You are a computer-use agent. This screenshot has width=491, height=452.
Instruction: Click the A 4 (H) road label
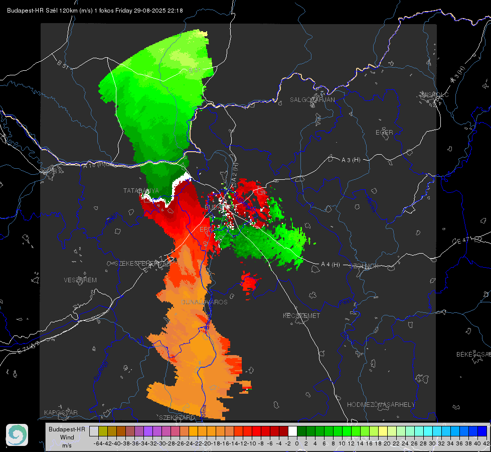click(331, 265)
